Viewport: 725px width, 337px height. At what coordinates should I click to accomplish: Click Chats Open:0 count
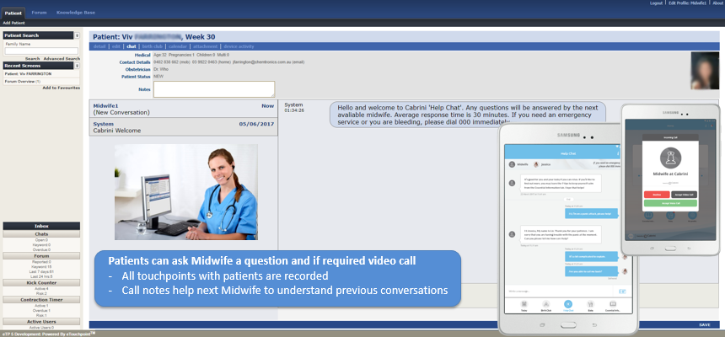[41, 240]
